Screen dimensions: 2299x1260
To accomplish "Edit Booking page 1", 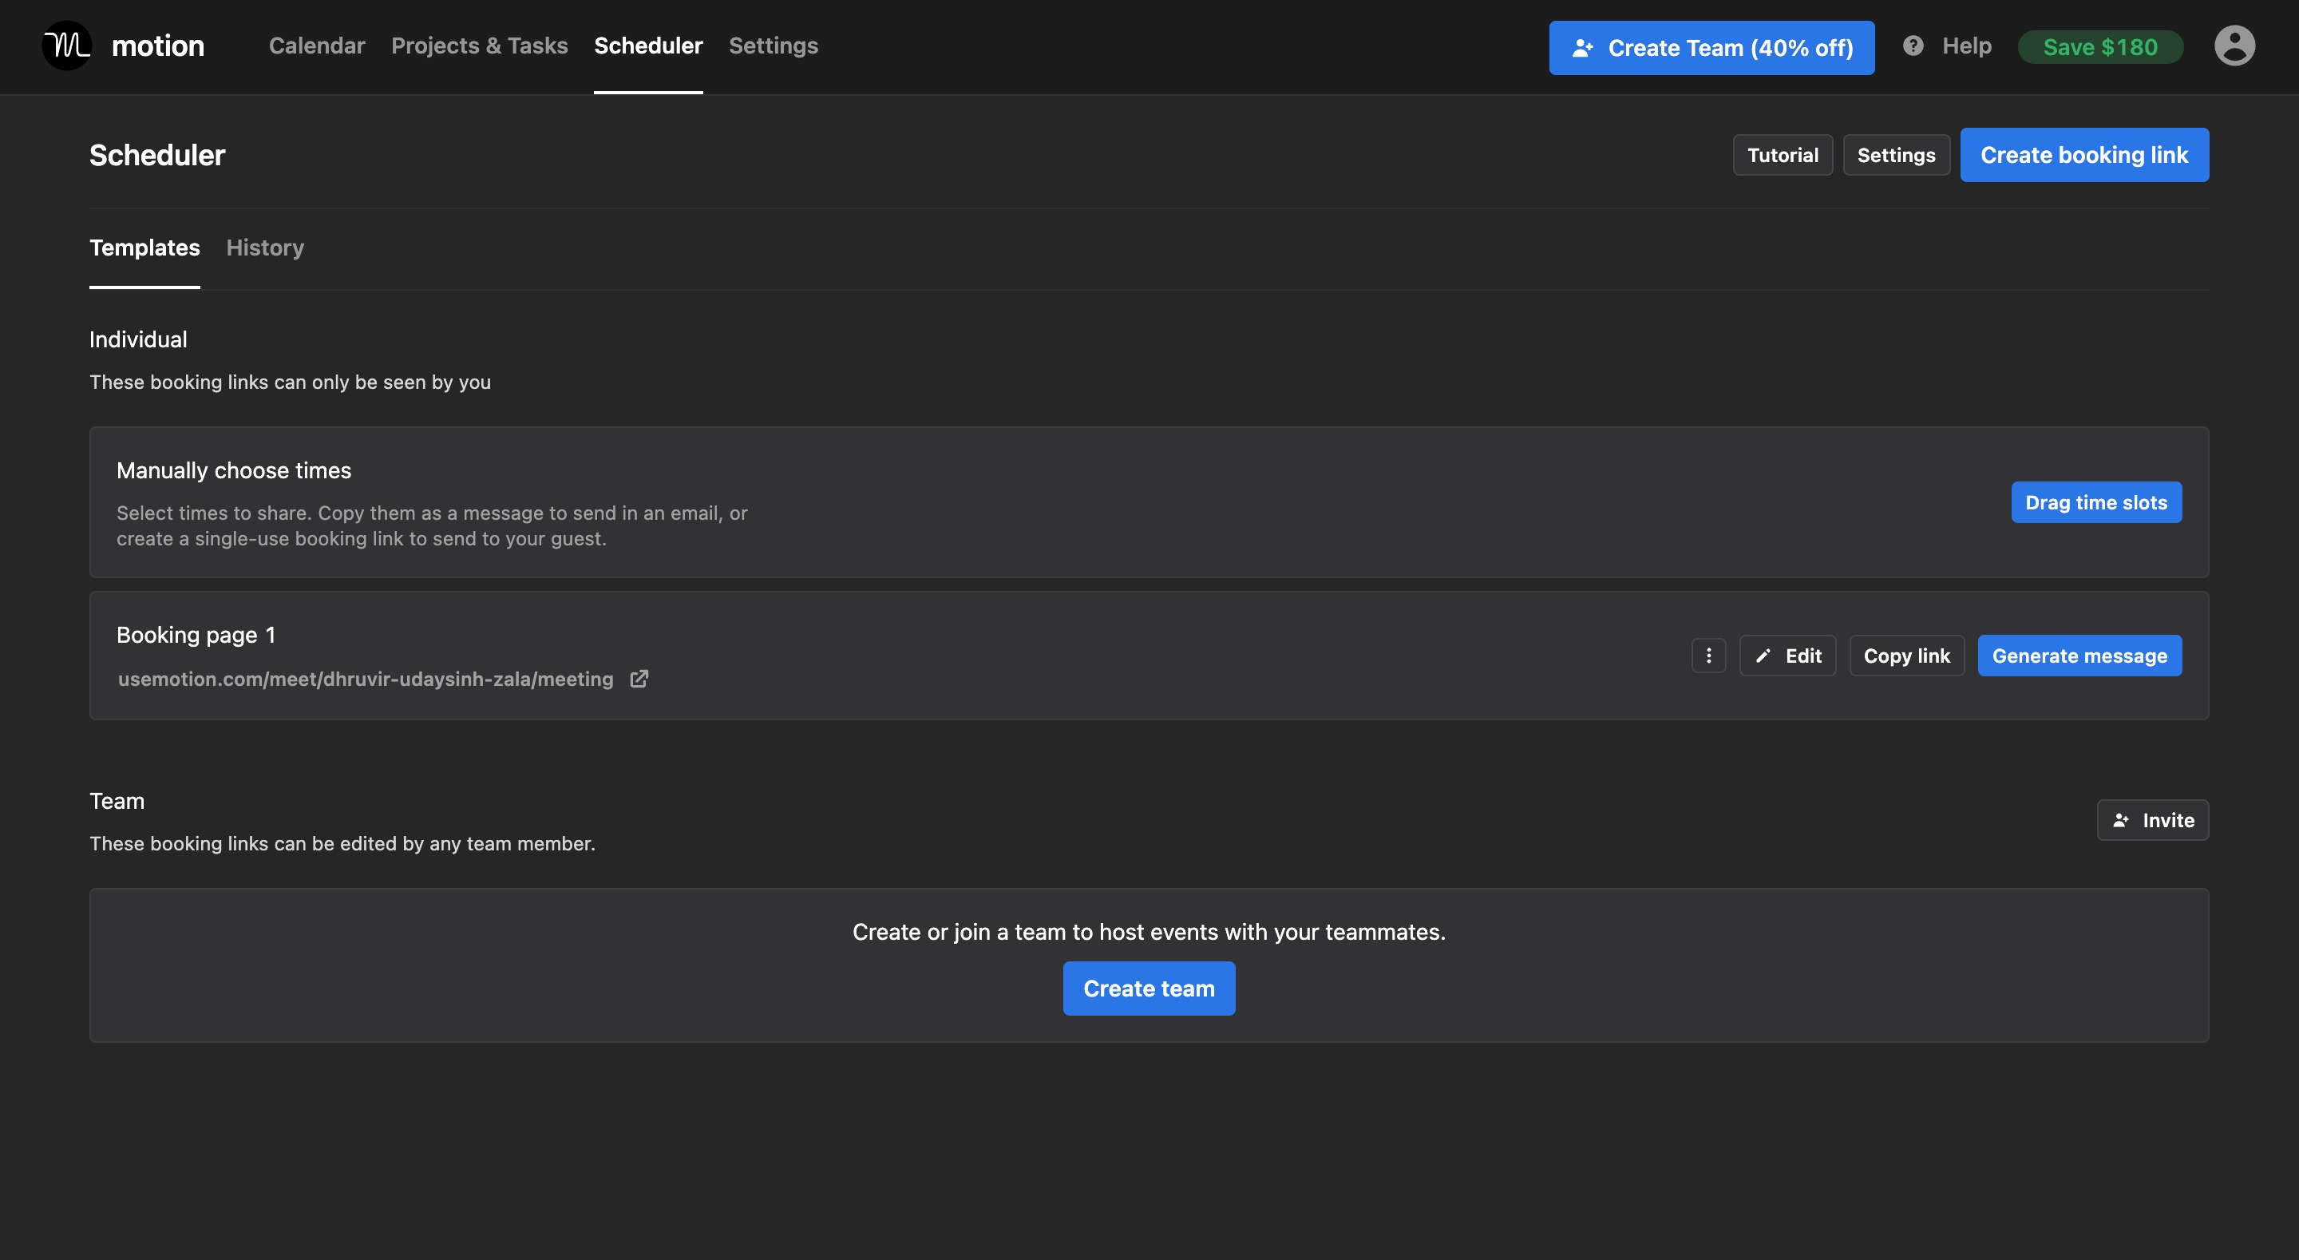I will click(1787, 656).
